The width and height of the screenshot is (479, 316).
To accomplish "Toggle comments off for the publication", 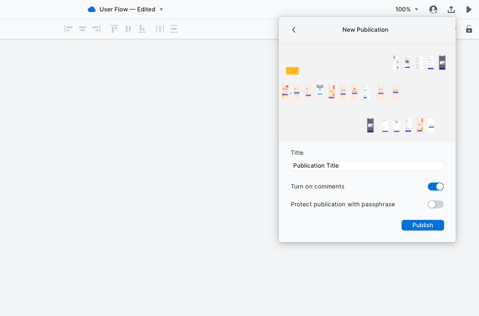I will [x=436, y=187].
